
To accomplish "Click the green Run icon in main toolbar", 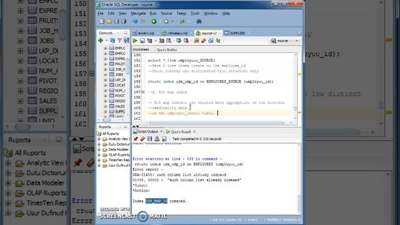I will coord(154,22).
